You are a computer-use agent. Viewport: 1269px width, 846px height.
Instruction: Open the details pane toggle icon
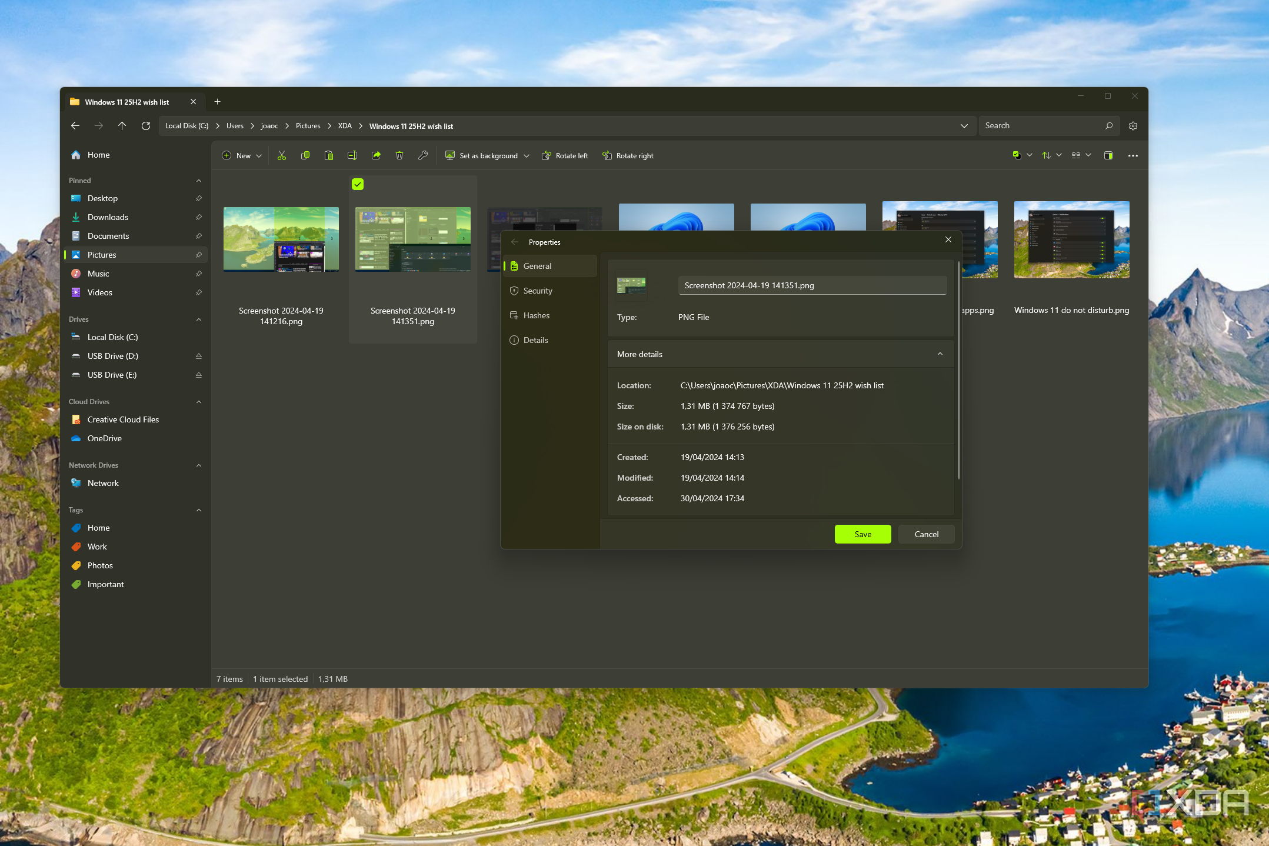1108,155
